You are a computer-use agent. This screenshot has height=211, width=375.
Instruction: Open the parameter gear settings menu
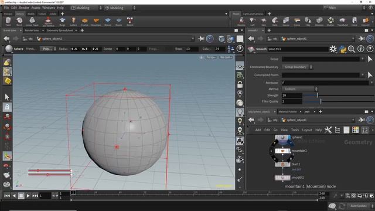click(333, 49)
